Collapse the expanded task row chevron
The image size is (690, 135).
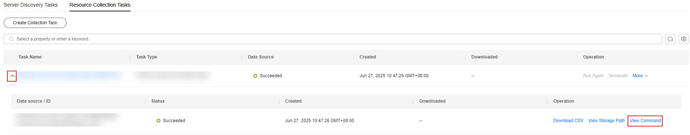coord(12,76)
